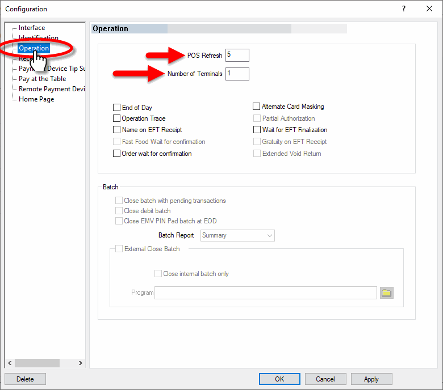Screen dimensions: 443x390
Task: Select Identification in the configuration tree
Action: [39, 37]
